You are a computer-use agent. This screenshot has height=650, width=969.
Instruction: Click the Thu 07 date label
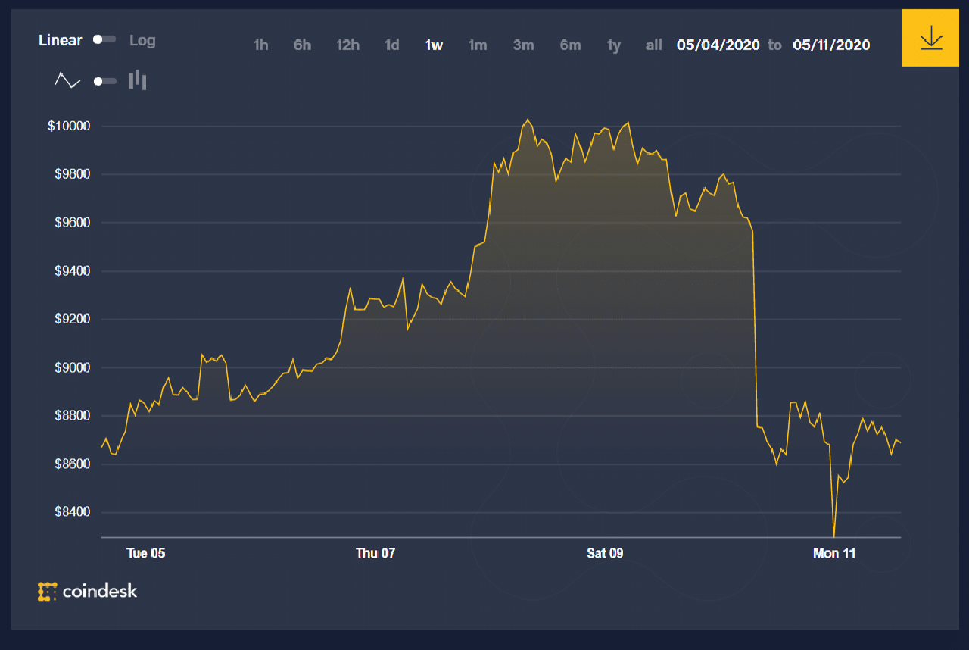375,553
